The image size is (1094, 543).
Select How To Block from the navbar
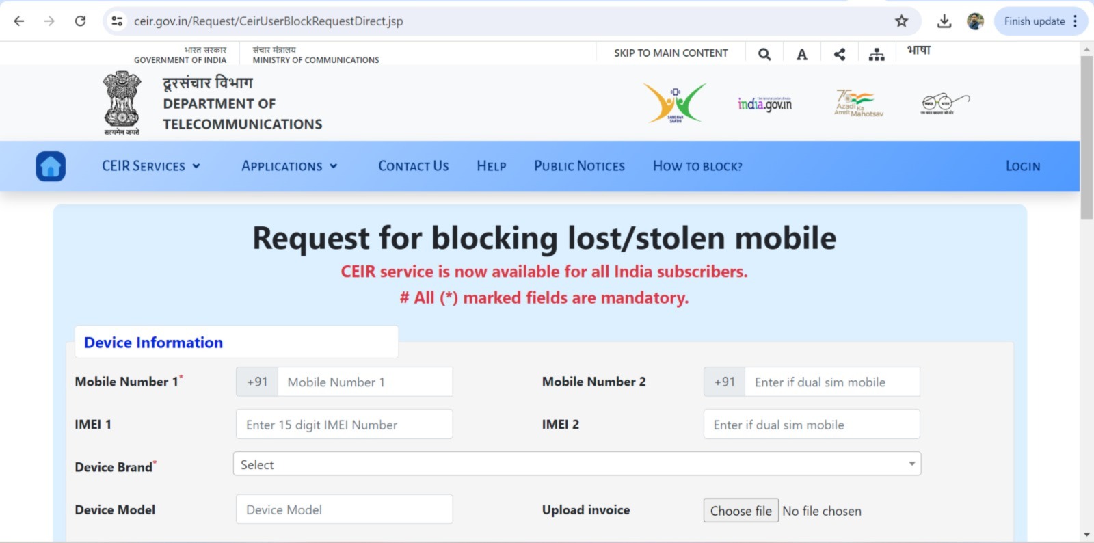click(697, 165)
